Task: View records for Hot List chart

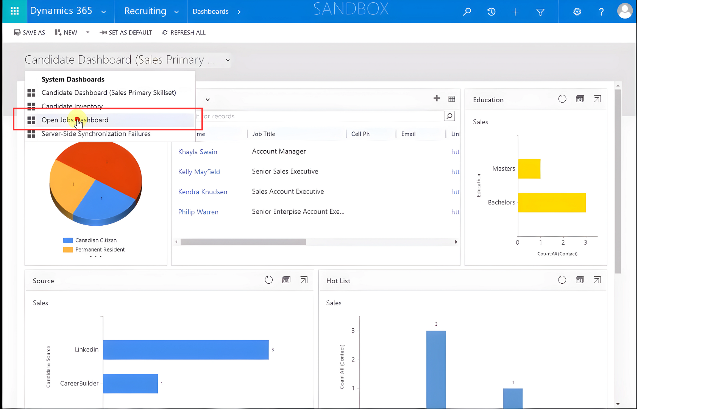Action: point(580,280)
